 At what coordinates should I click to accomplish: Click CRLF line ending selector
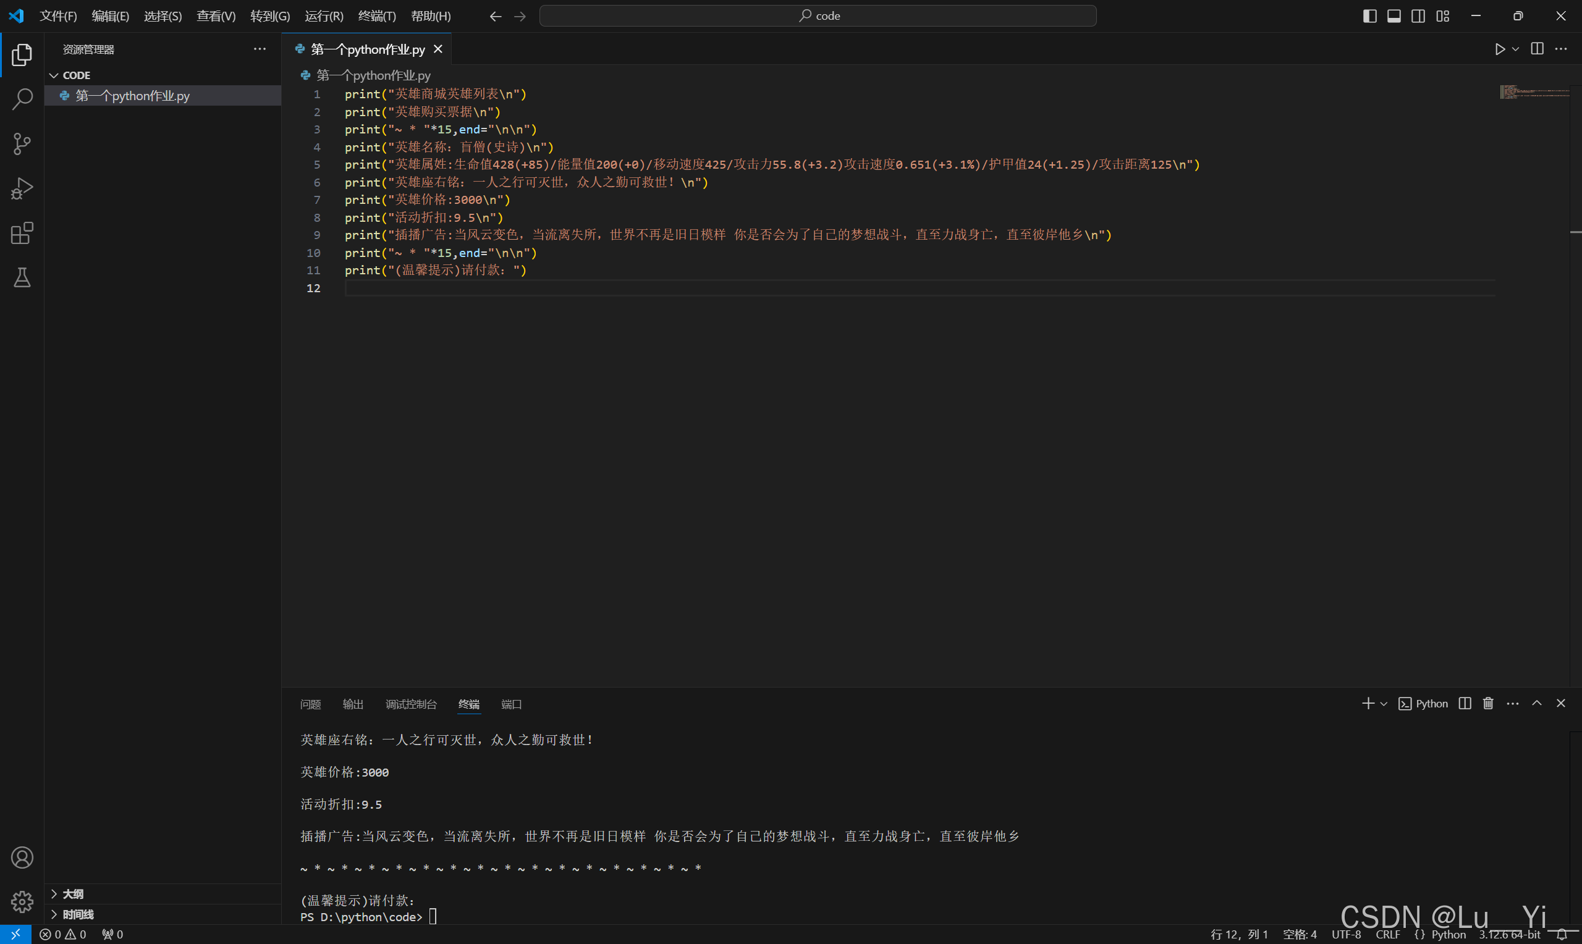pyautogui.click(x=1387, y=934)
